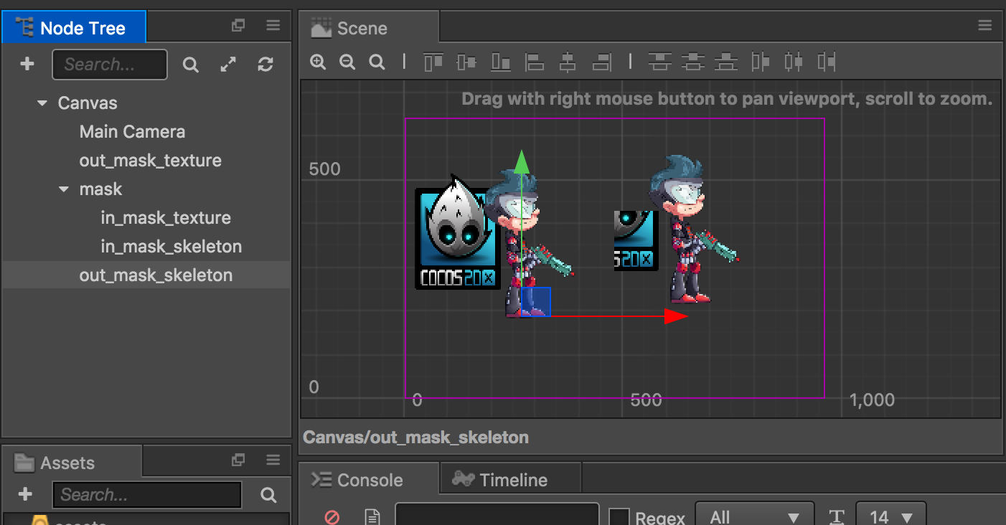
Task: Focus the console filter text field
Action: tap(497, 516)
